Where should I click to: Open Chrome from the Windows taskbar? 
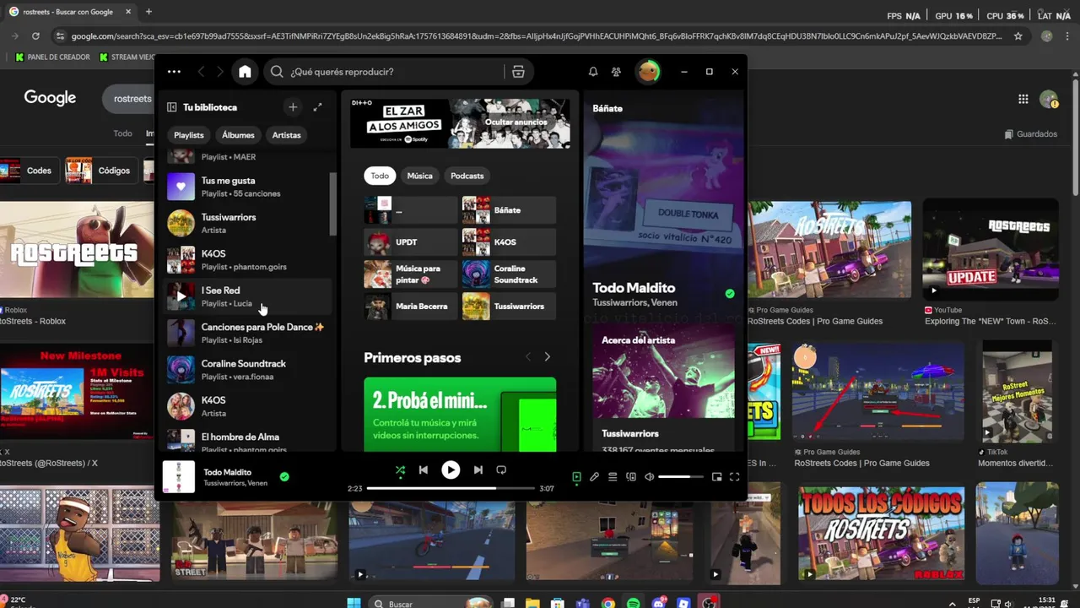point(608,603)
